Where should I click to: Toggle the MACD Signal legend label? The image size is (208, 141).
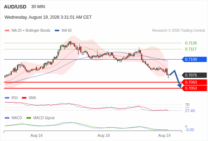click(x=44, y=118)
